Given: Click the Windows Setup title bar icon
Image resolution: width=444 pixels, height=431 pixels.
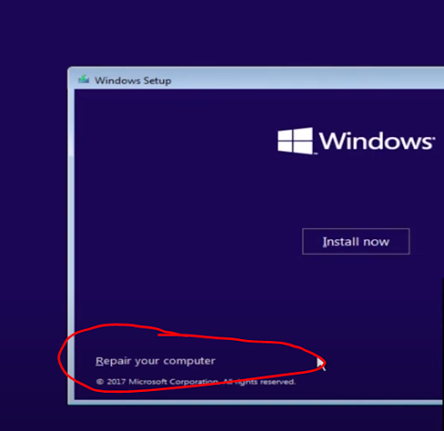Looking at the screenshot, I should [84, 79].
